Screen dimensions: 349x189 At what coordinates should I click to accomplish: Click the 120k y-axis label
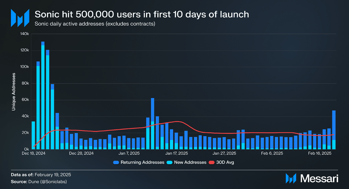coord(24,51)
